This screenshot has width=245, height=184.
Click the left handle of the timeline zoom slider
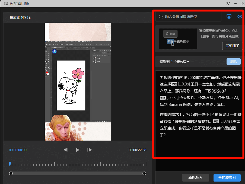pyautogui.click(x=11, y=173)
